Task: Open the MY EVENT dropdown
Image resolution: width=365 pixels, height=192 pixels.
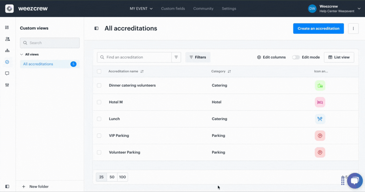Action: [141, 9]
